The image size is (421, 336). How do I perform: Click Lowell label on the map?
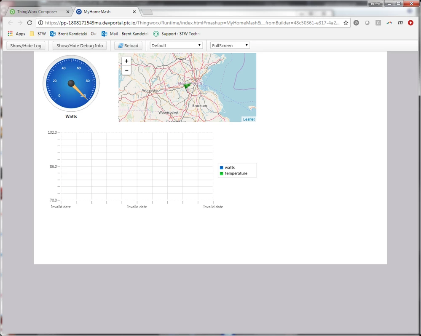[181, 59]
